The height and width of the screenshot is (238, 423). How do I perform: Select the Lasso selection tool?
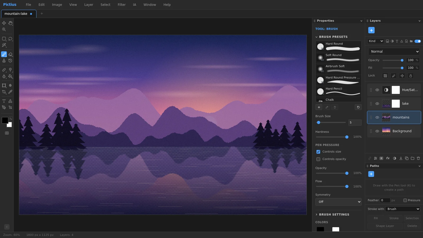tap(10, 39)
